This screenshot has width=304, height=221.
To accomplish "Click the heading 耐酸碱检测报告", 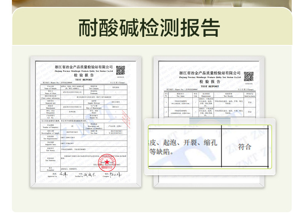I will [149, 28].
